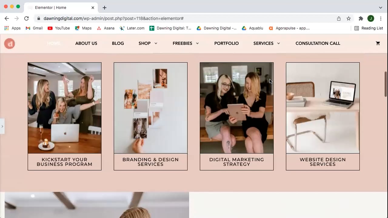Open the Blog menu item
Viewport: 388px width, 218px height.
118,43
